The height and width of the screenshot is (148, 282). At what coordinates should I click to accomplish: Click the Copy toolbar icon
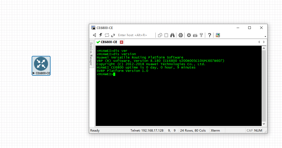[160, 35]
